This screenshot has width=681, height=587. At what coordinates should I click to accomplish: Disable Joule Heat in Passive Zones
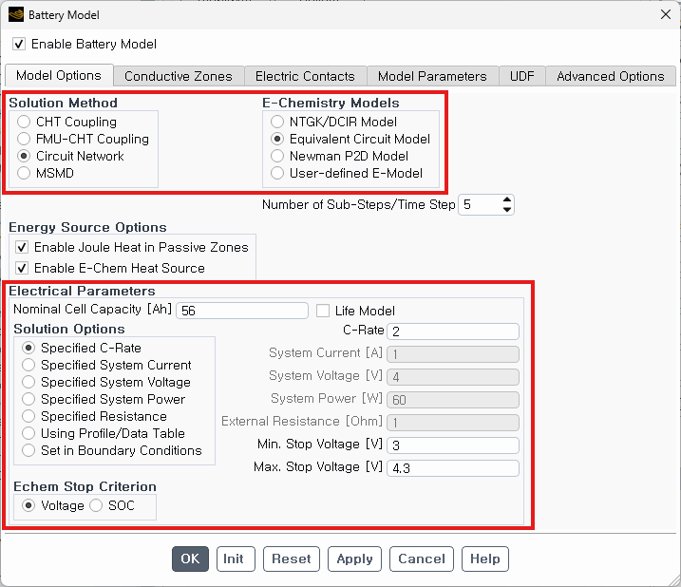point(23,247)
